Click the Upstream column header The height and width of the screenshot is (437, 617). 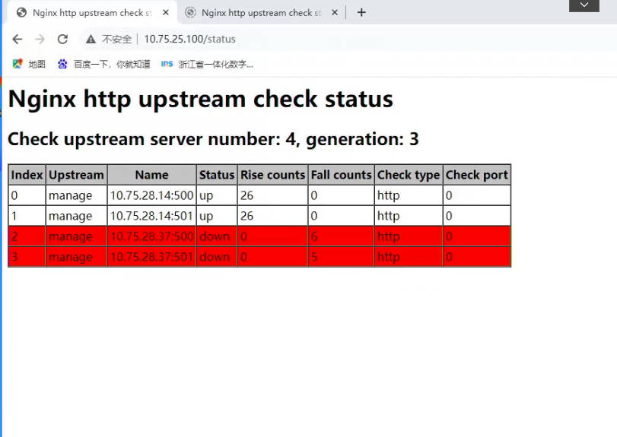point(76,175)
